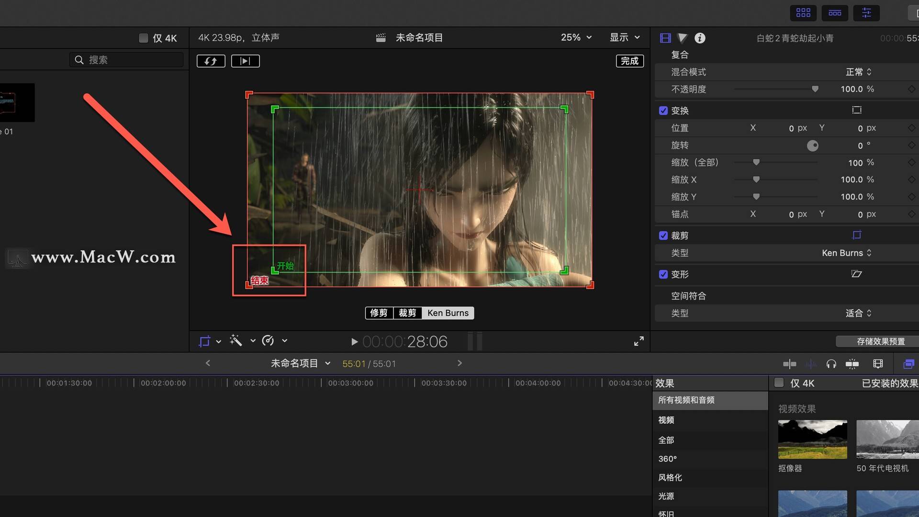Image resolution: width=919 pixels, height=517 pixels.
Task: Play the viewer clip
Action: click(354, 342)
